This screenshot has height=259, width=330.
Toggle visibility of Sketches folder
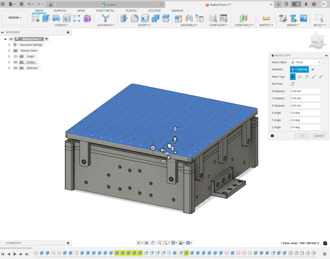[x=15, y=68]
